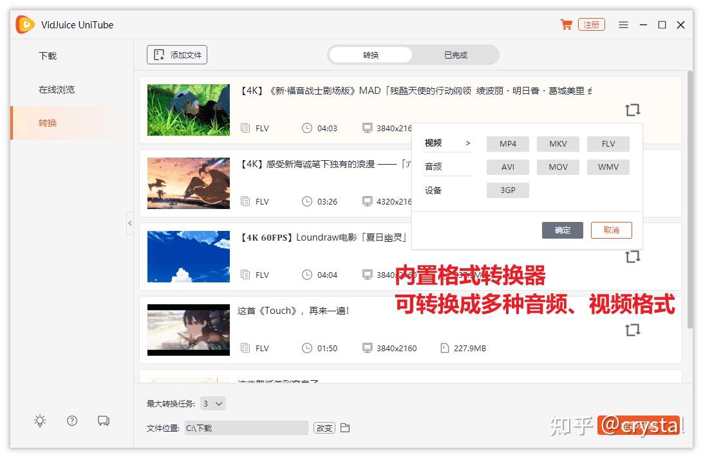Click the VidJuice UniTube logo

click(x=25, y=24)
